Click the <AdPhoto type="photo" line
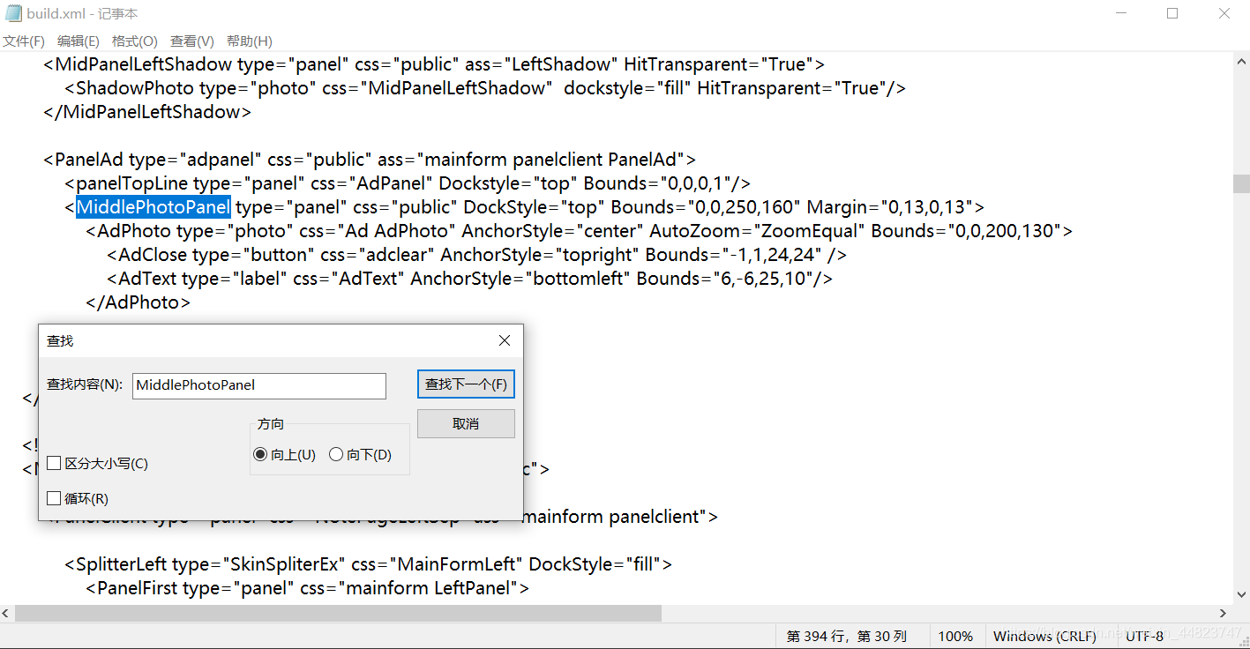The width and height of the screenshot is (1250, 649). [579, 231]
